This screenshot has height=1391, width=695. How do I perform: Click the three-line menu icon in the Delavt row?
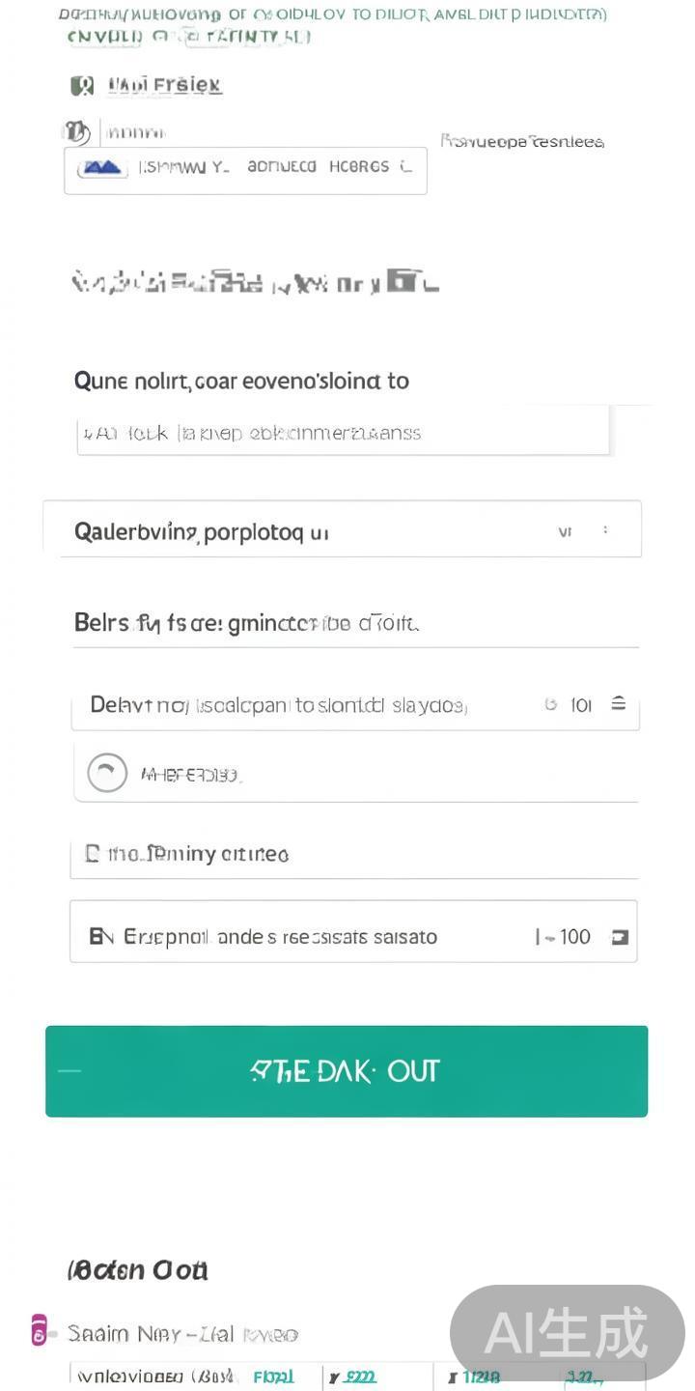619,704
